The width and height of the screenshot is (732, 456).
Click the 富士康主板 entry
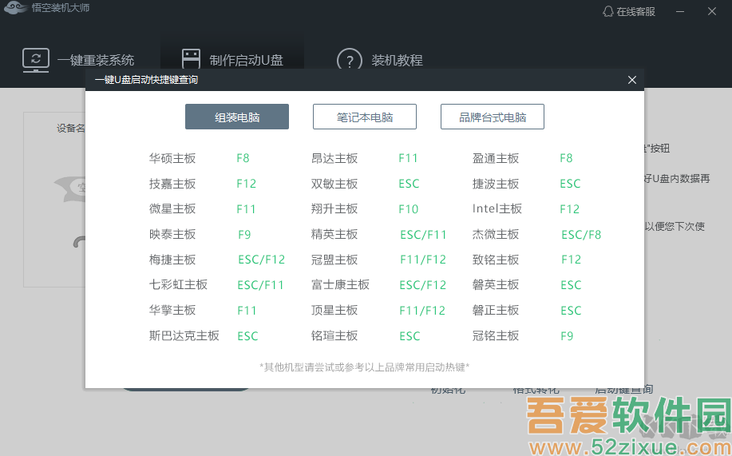tap(340, 284)
